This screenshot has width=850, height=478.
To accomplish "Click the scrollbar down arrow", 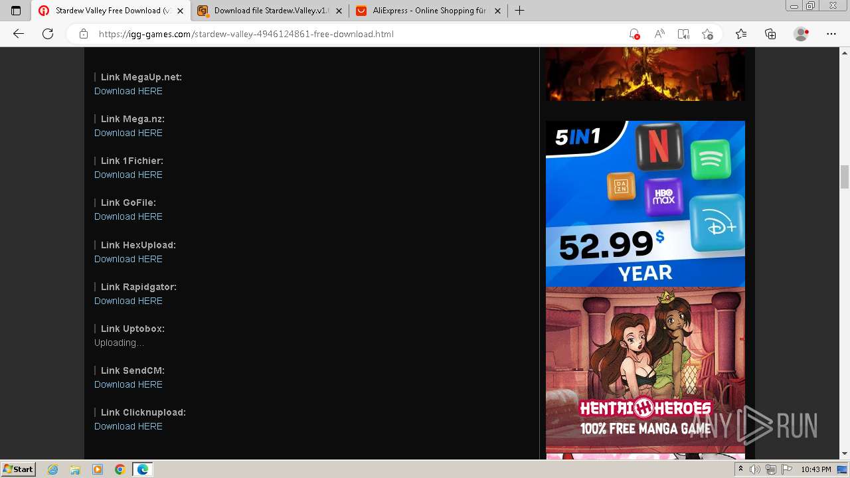I will (845, 454).
